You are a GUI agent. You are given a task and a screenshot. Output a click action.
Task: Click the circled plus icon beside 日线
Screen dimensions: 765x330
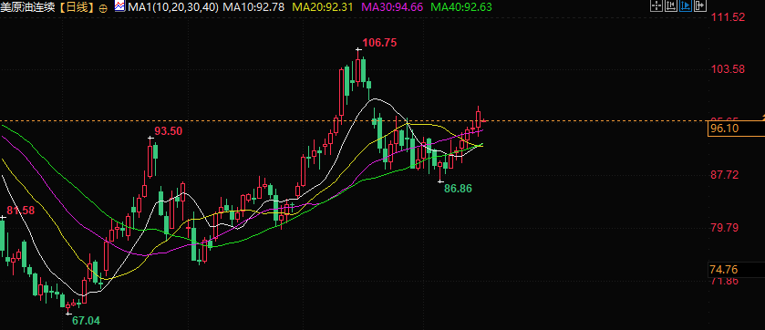(x=103, y=8)
